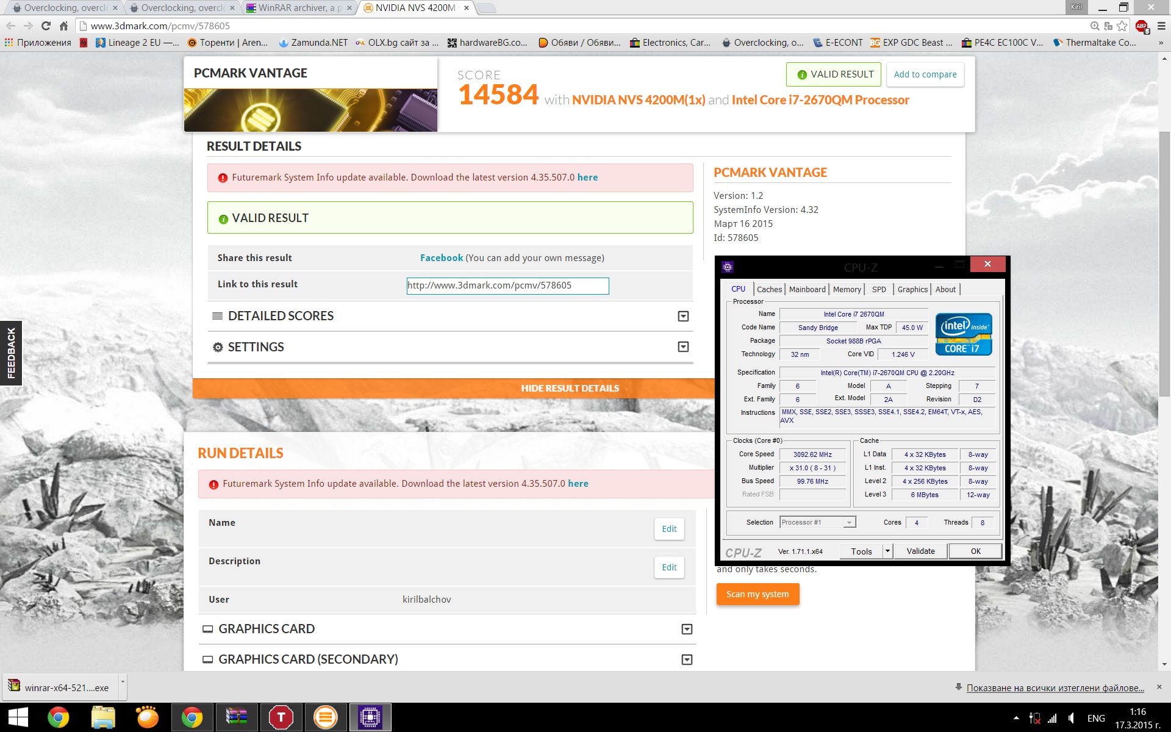Open the SPD tab in CPU-Z

(x=879, y=289)
